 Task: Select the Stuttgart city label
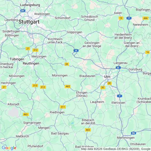pyautogui.click(x=29, y=22)
